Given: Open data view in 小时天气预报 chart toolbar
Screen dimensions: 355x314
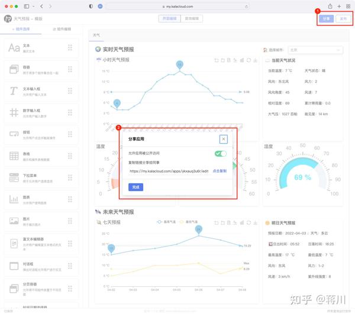Looking at the screenshot, I should coord(229,60).
